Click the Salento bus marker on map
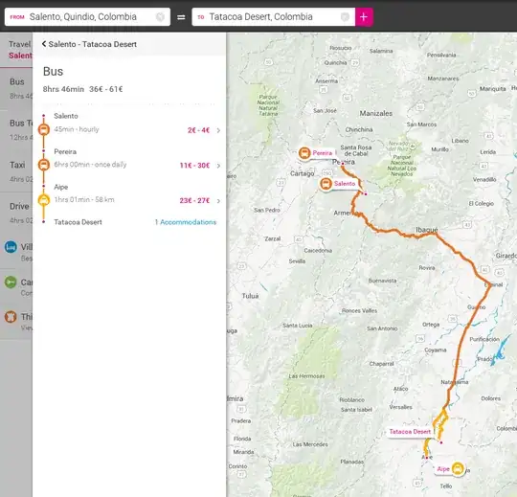This screenshot has height=497, width=517. pyautogui.click(x=326, y=184)
